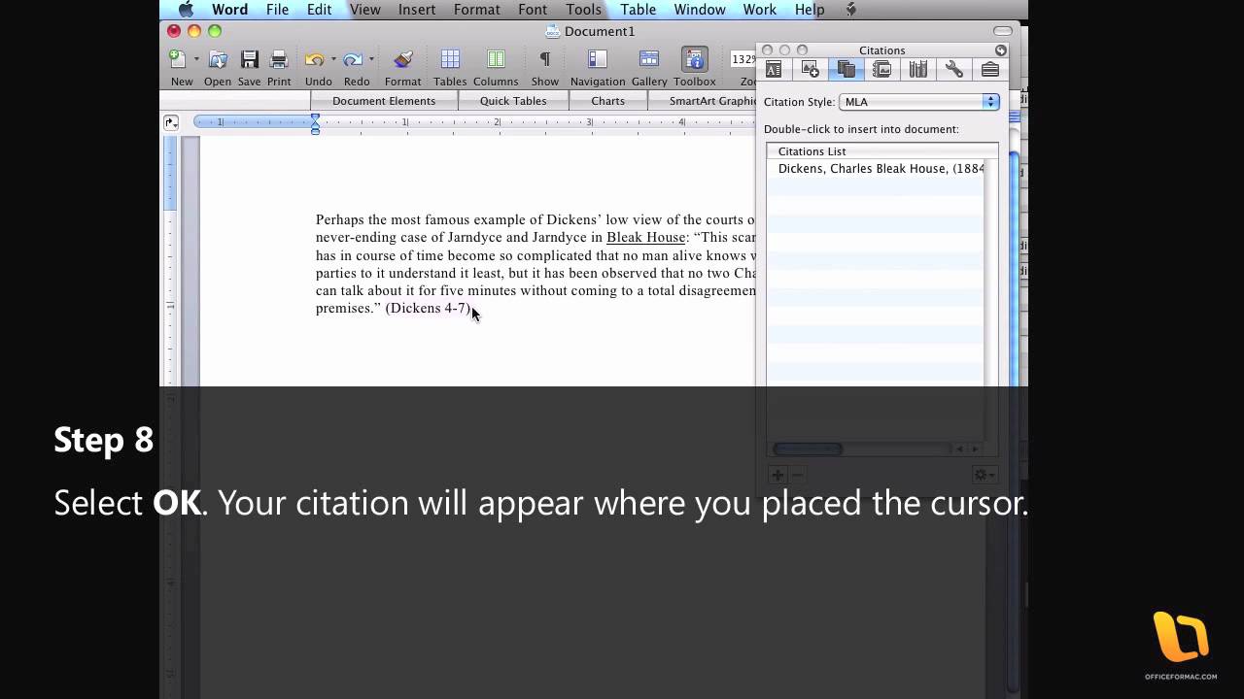The image size is (1244, 699).
Task: Open the Format menu
Action: pos(476,10)
